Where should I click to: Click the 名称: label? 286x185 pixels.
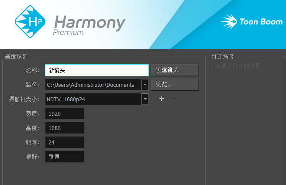coord(33,70)
